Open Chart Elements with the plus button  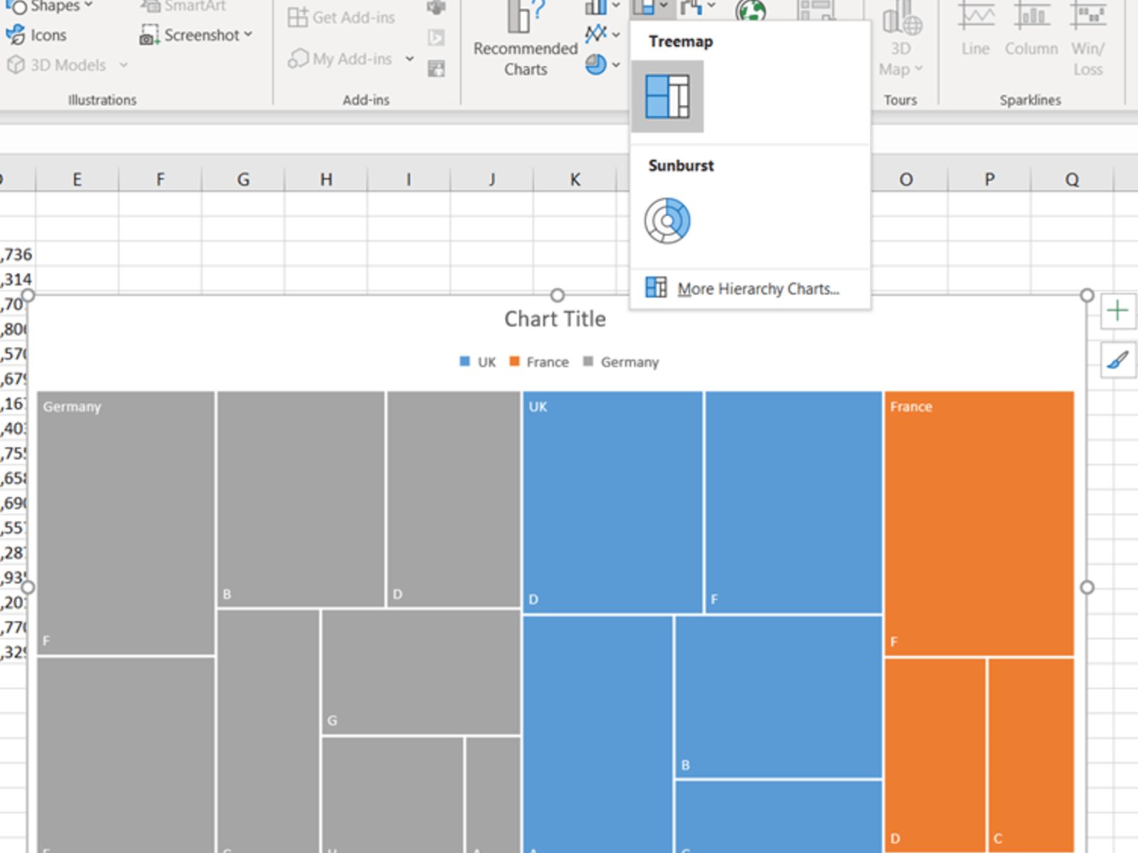click(x=1117, y=311)
